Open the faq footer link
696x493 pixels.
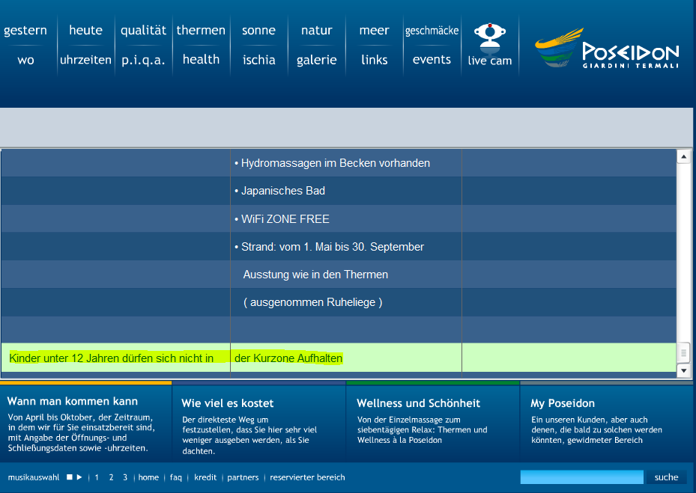tap(176, 477)
